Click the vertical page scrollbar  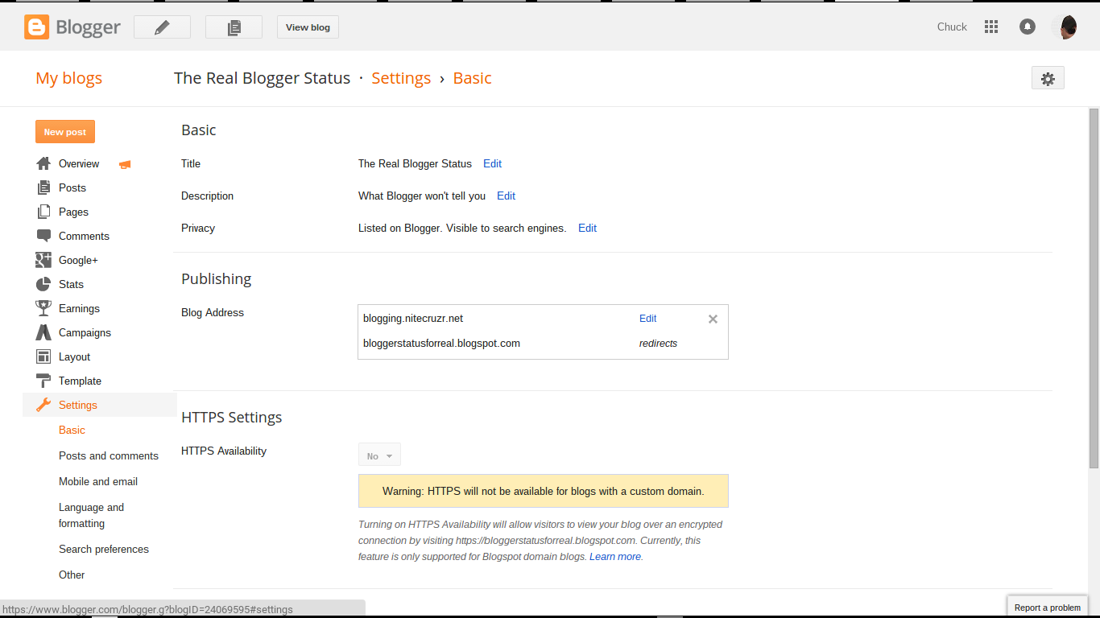click(1094, 288)
